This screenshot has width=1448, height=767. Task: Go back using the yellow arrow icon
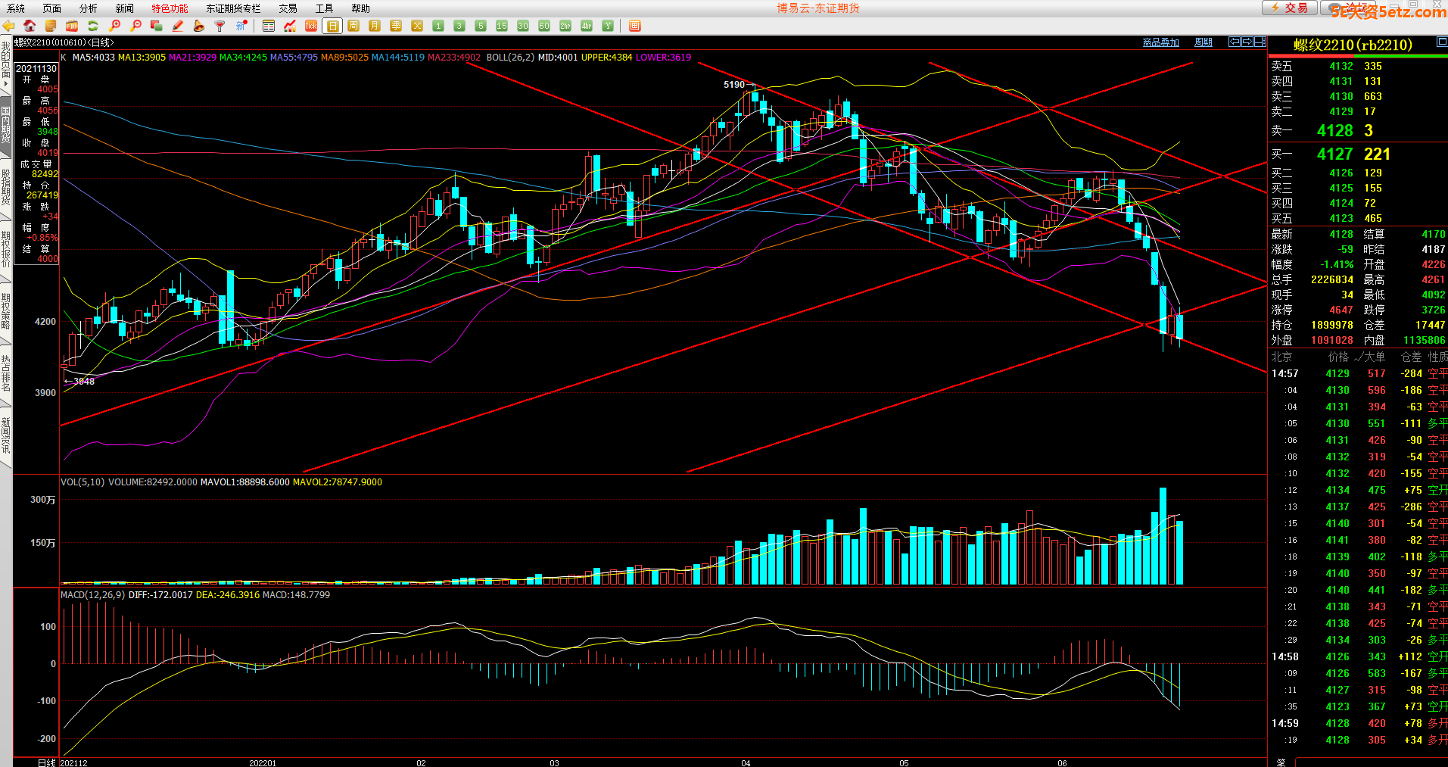(8, 26)
